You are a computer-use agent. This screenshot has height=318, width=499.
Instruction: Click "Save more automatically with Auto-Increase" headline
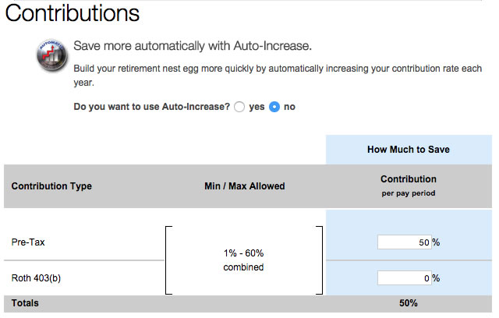click(192, 46)
